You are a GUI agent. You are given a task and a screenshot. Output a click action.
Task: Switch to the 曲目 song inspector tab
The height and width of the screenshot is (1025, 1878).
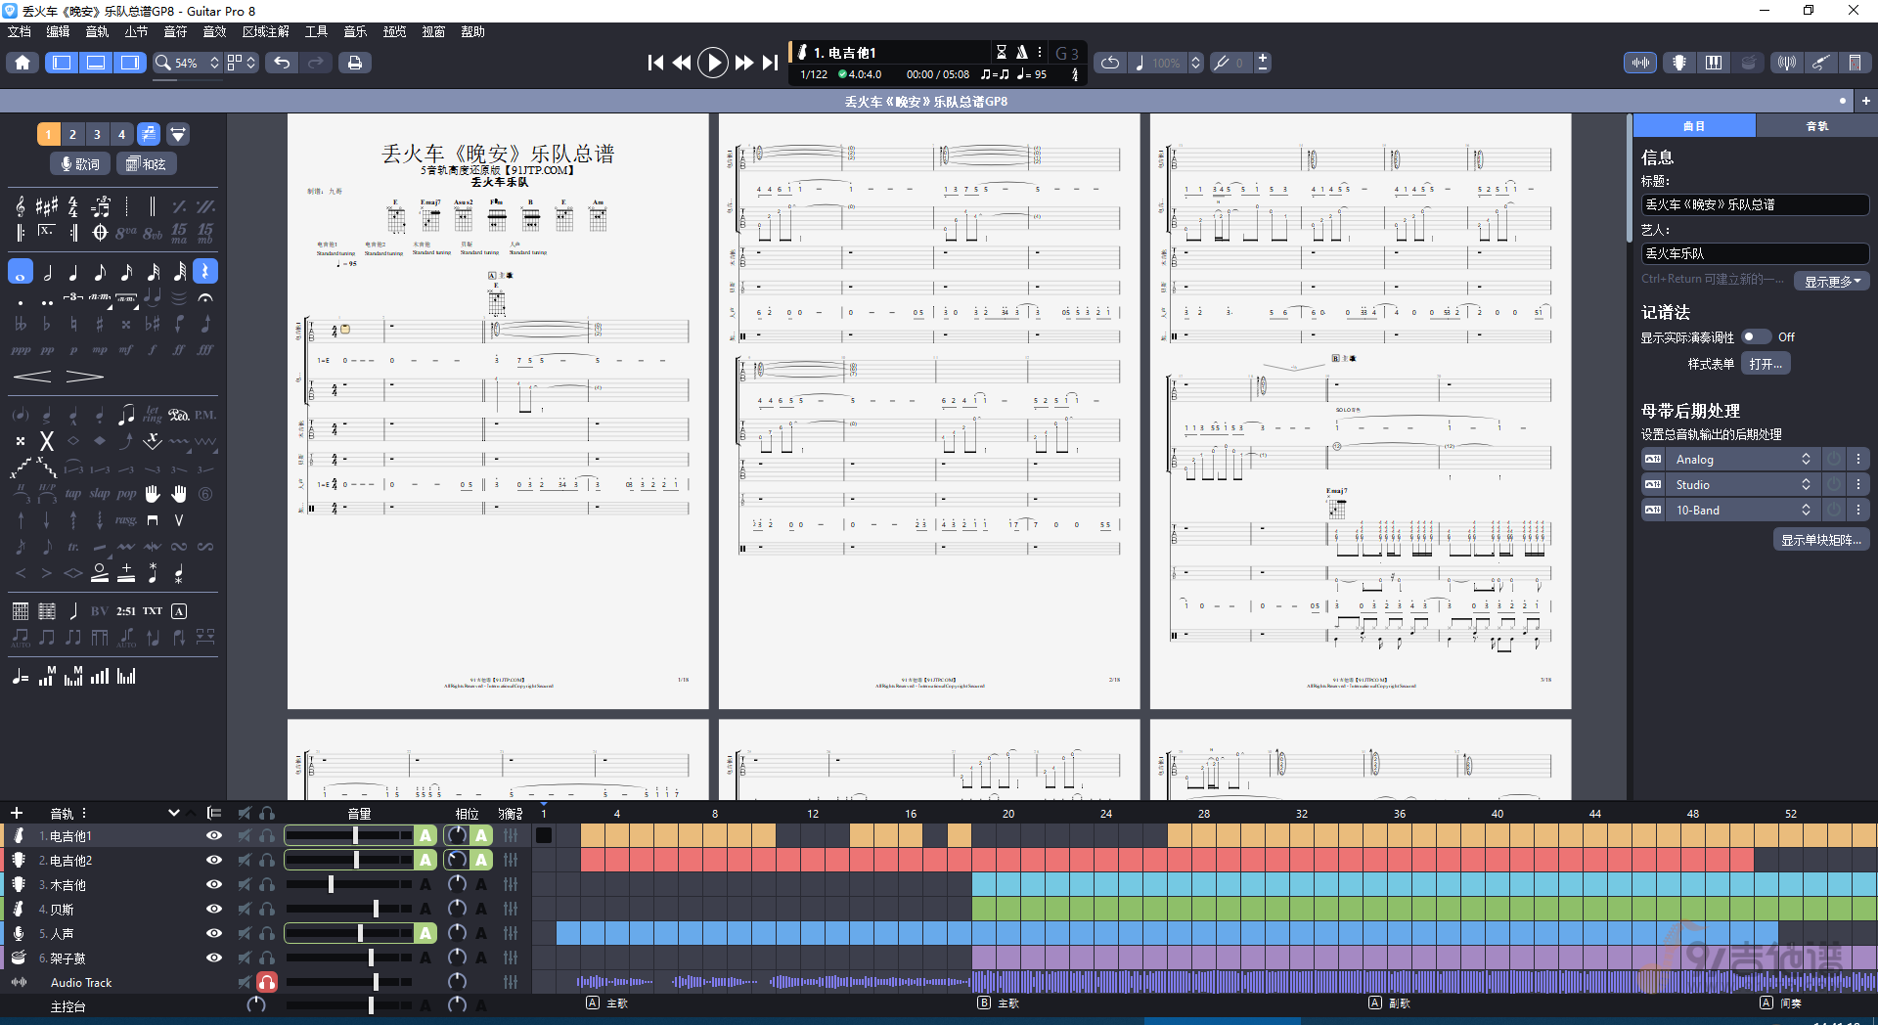click(1694, 126)
